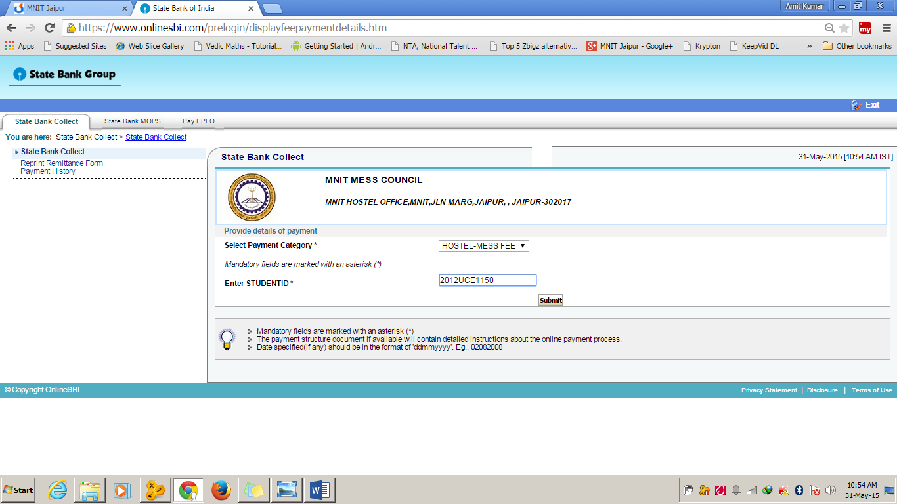Open the yellow hexagon tools taskbar app

(155, 490)
